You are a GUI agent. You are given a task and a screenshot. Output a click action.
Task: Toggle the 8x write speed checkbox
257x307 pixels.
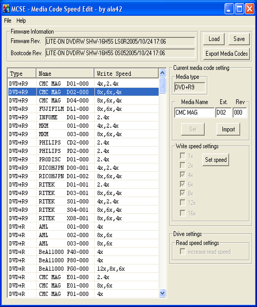click(183, 193)
